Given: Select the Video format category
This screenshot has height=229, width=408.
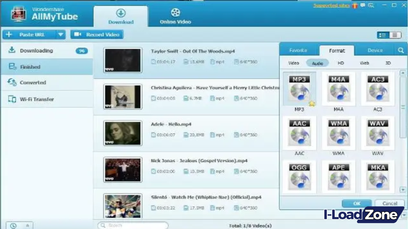Looking at the screenshot, I should coord(294,63).
